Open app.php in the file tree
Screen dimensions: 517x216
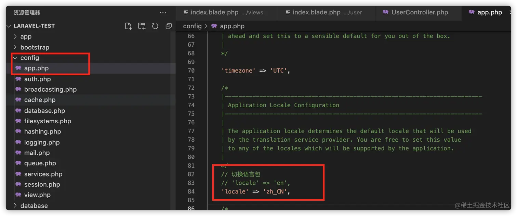36,68
